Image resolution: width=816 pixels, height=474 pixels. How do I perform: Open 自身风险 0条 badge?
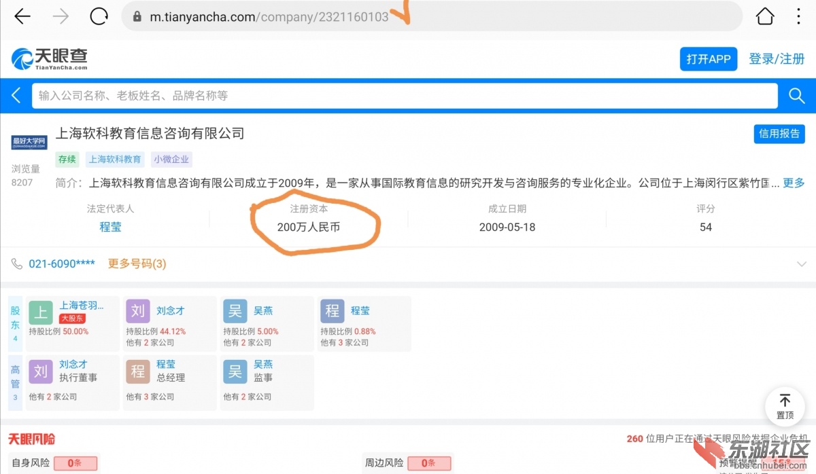75,463
